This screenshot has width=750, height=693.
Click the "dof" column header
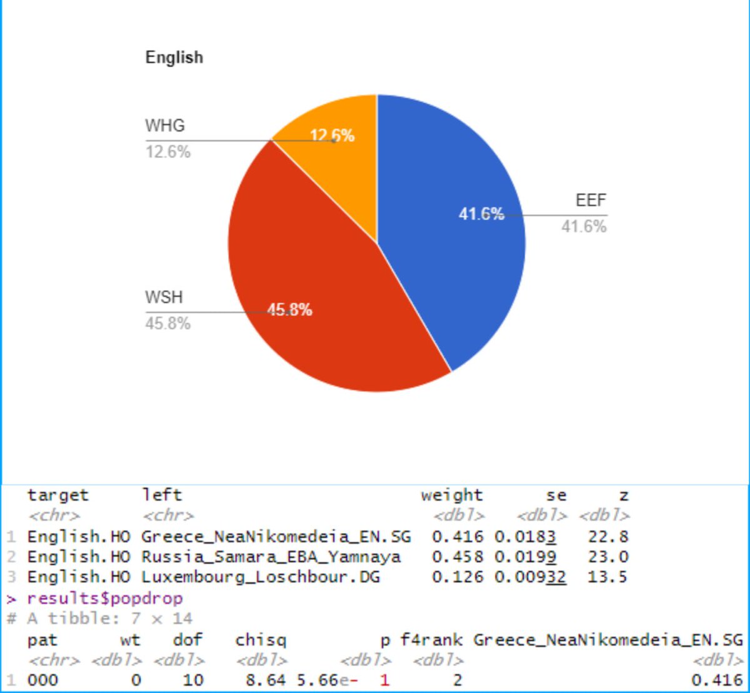pyautogui.click(x=188, y=640)
